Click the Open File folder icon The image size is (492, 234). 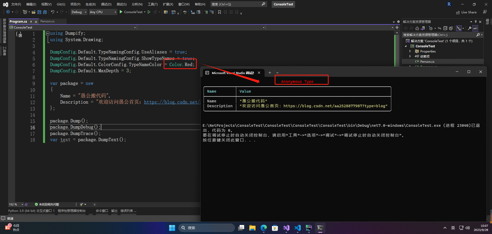coord(33,12)
